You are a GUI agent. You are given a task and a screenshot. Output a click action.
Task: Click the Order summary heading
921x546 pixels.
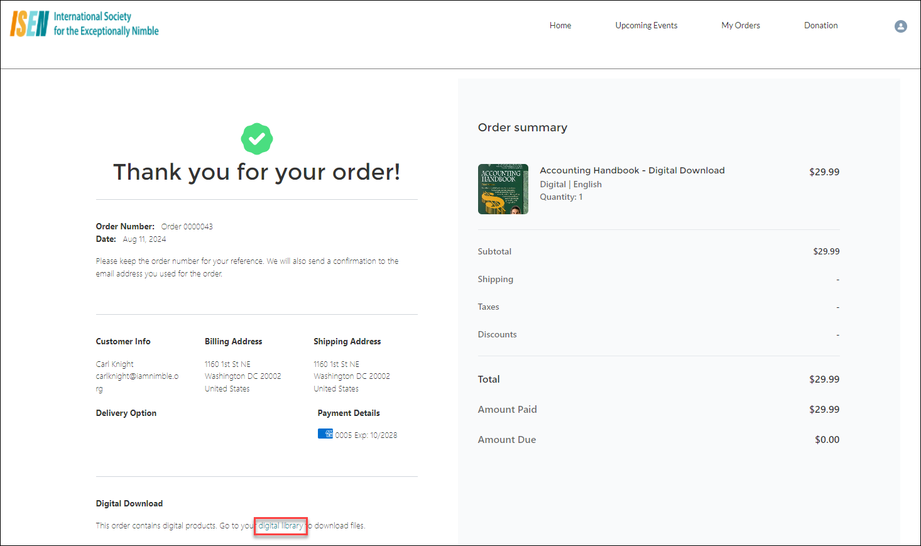coord(522,128)
